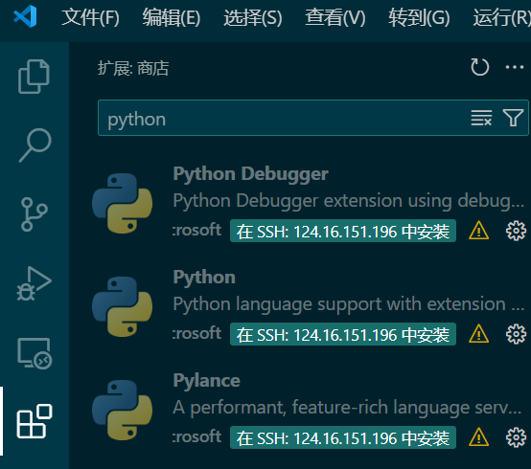The width and height of the screenshot is (531, 469).
Task: Click the warning icon for Python Debugger
Action: tap(479, 231)
